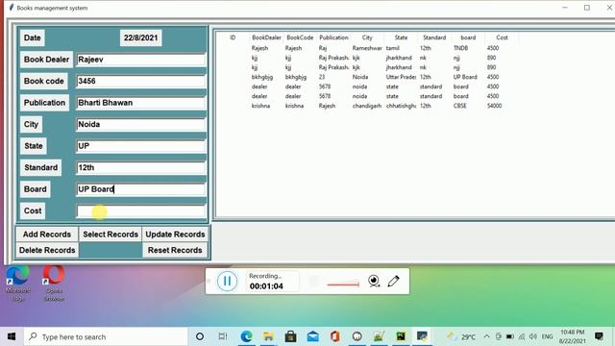This screenshot has width=615, height=346.
Task: Focus the State field containing UP
Action: pyautogui.click(x=141, y=146)
